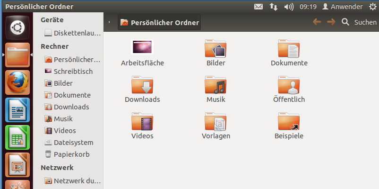
Task: Open the mail envelope indicator
Action: (x=258, y=7)
